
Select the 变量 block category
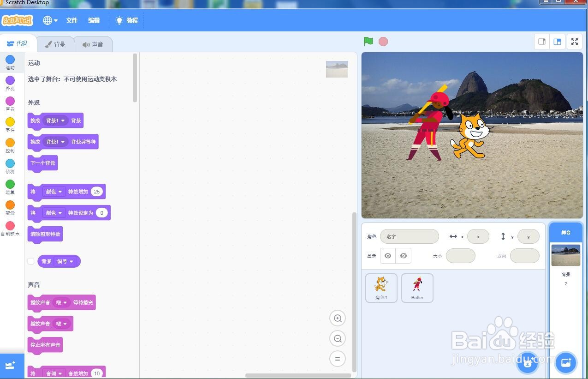point(10,208)
